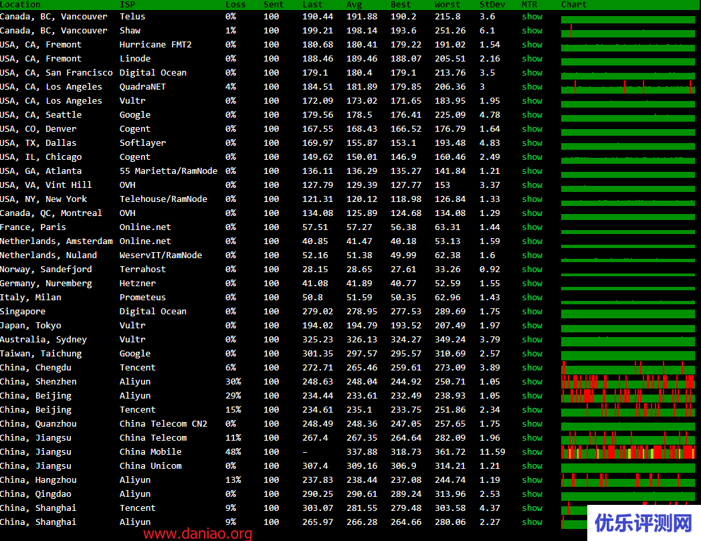Screen dimensions: 701x541
Task: Click the Loss column header
Action: tap(235, 5)
